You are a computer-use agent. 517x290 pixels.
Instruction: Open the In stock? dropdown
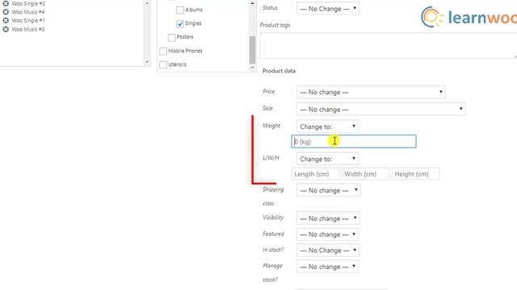(328, 251)
